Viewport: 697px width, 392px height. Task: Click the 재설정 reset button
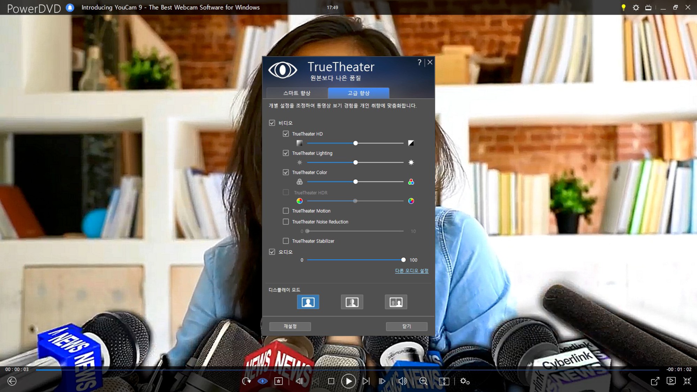290,326
